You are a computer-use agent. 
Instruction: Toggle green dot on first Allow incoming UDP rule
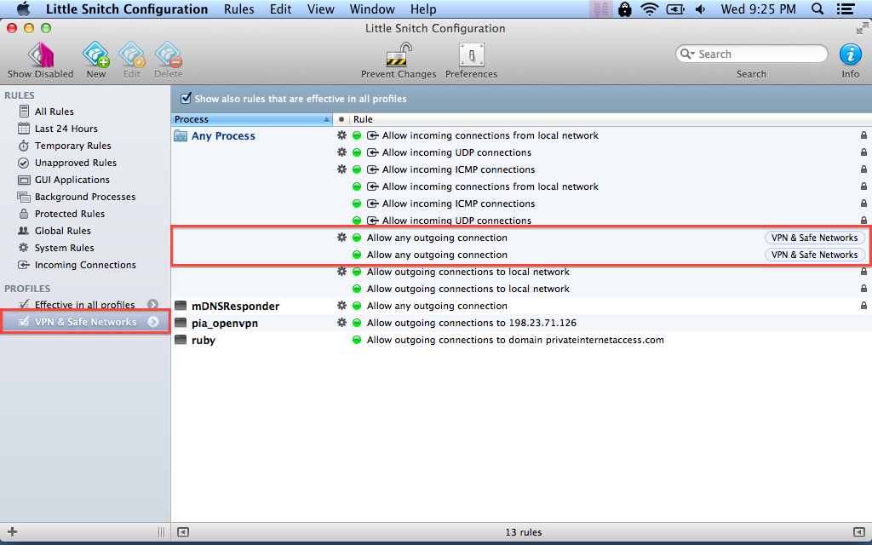point(357,152)
